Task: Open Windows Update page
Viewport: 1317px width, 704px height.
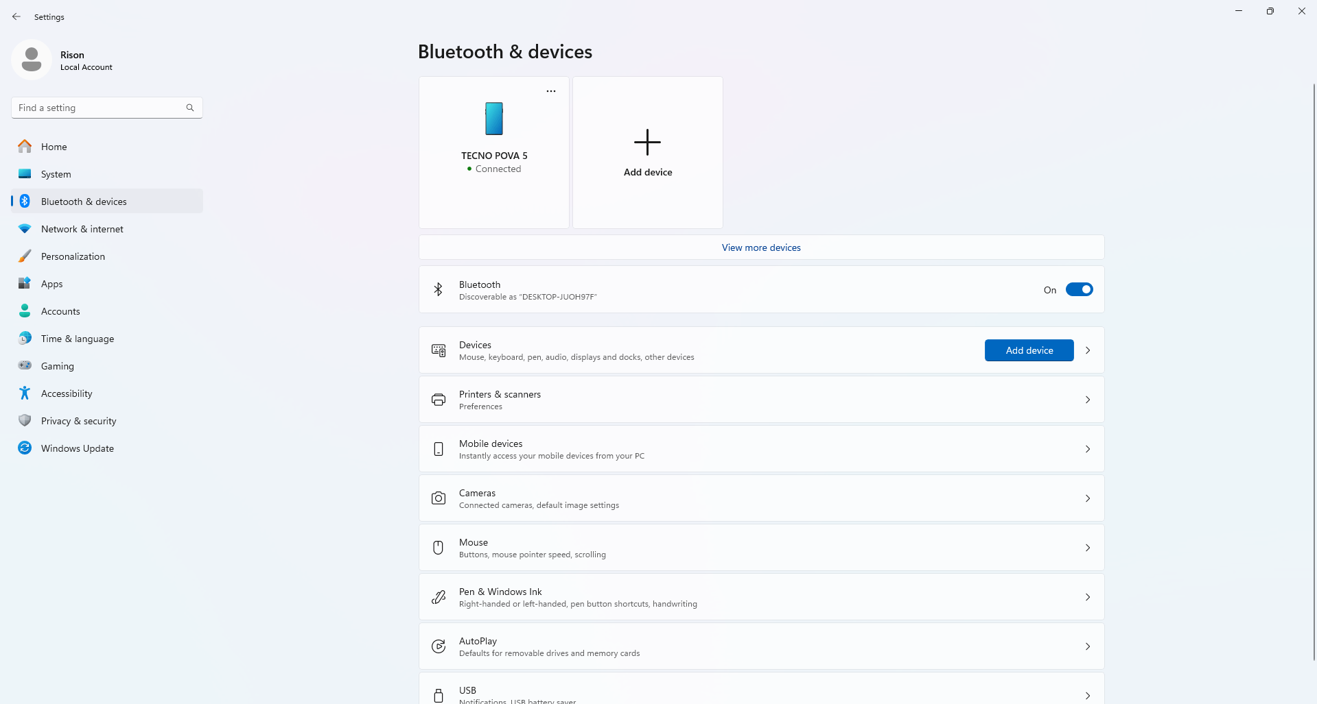Action: coord(107,448)
